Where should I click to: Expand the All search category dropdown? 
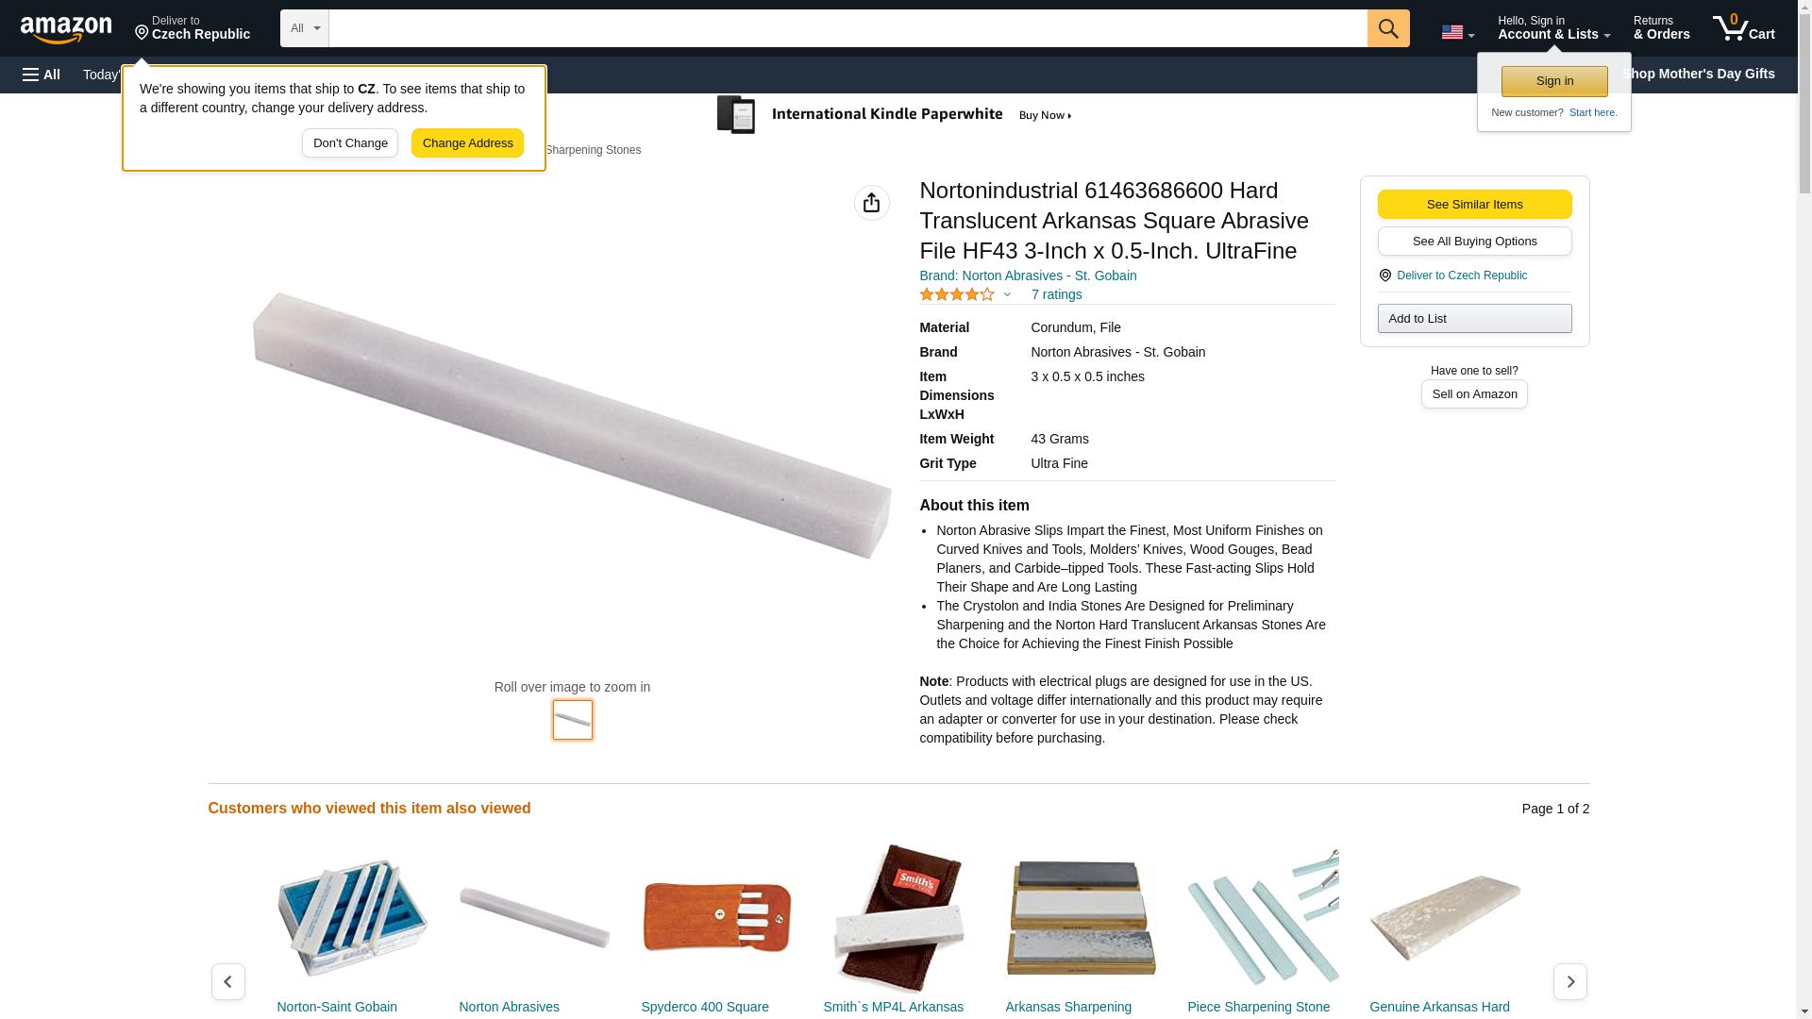click(x=305, y=28)
